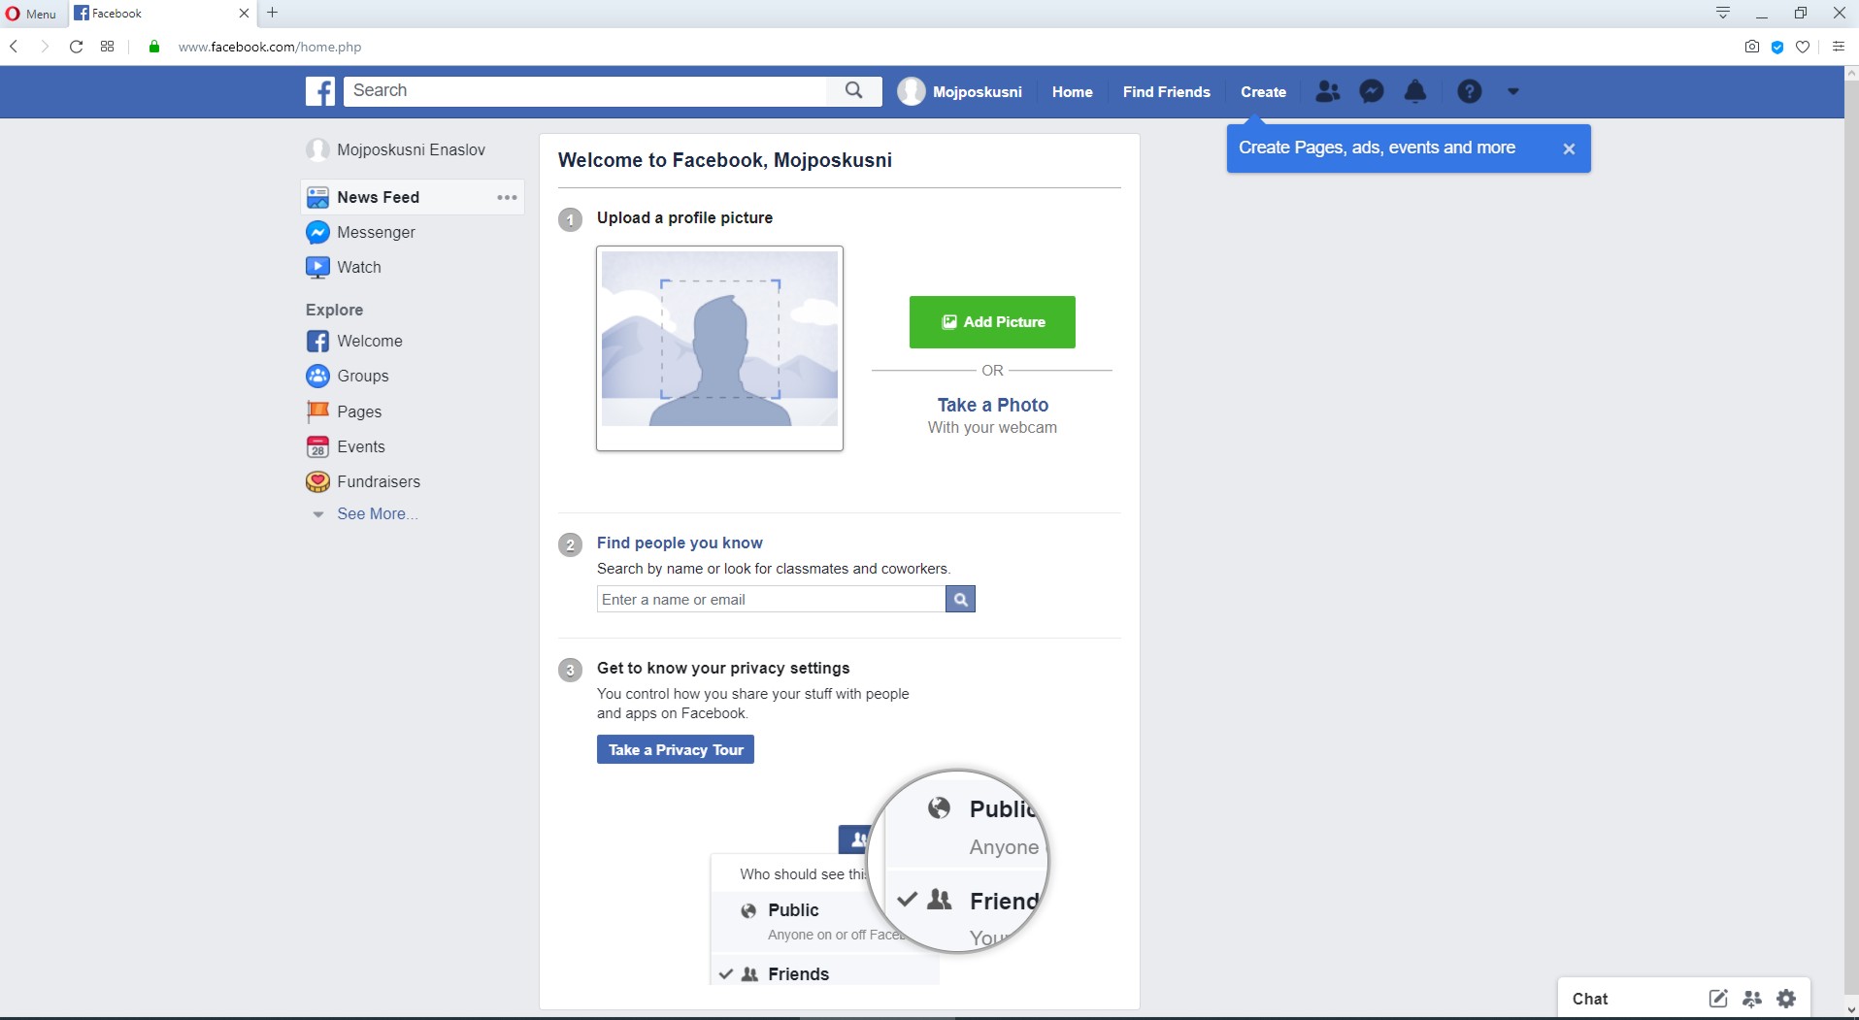This screenshot has width=1859, height=1020.
Task: Open the Friend Requests icon in navbar
Action: click(1327, 91)
